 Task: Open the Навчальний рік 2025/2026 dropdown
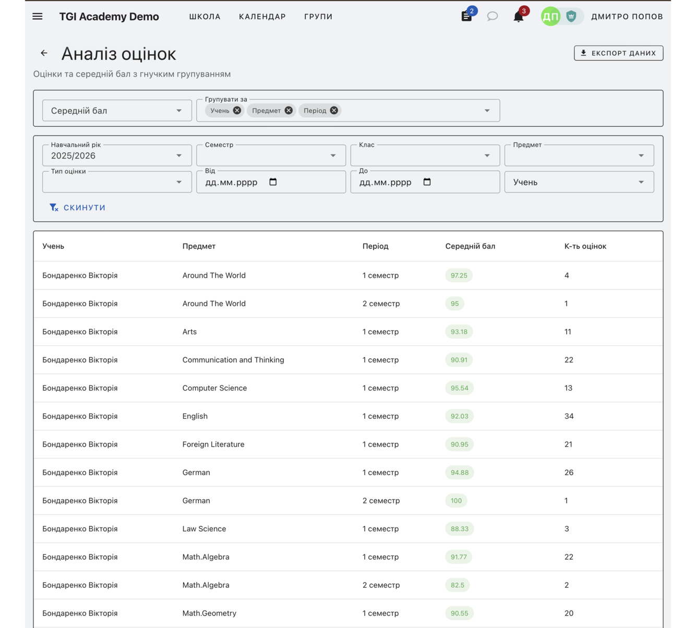(x=117, y=155)
